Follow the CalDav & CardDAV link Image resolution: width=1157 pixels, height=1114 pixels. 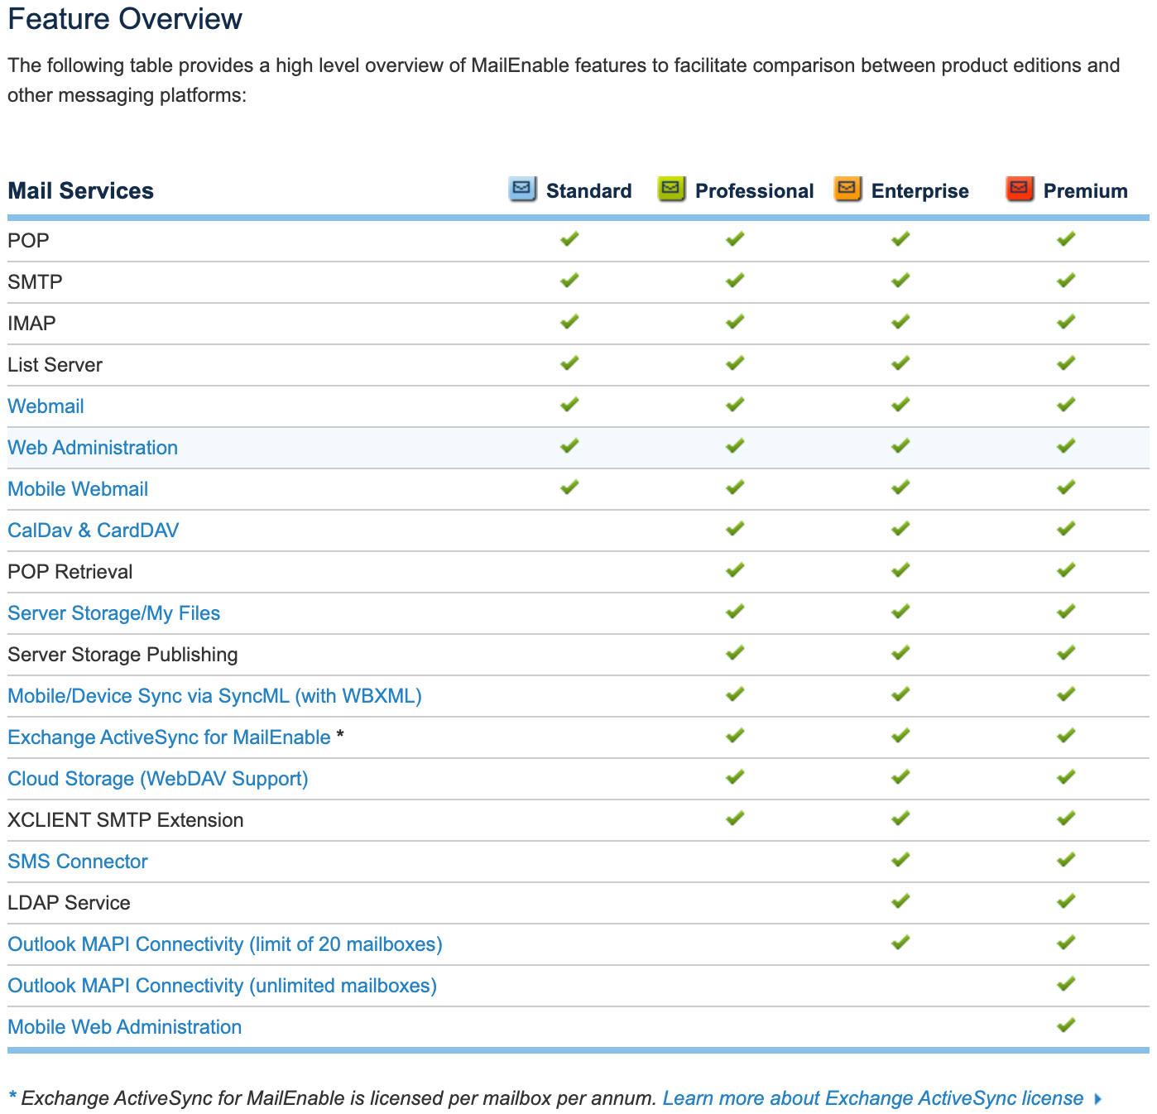click(94, 531)
